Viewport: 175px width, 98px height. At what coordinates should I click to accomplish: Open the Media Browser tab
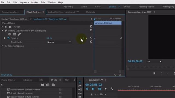pyautogui.click(x=8, y=80)
